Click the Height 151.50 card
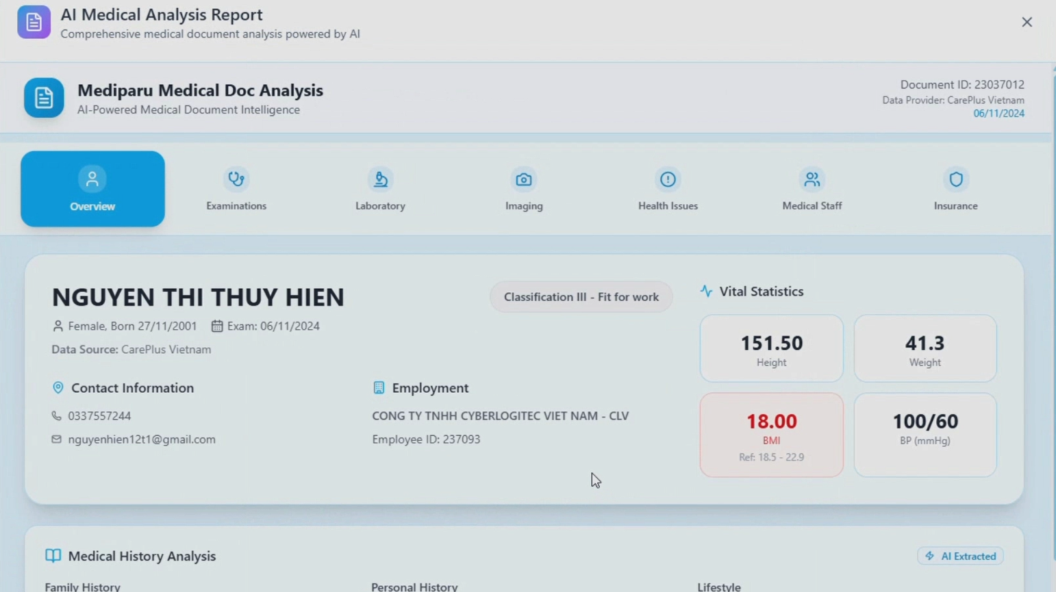 (x=771, y=348)
